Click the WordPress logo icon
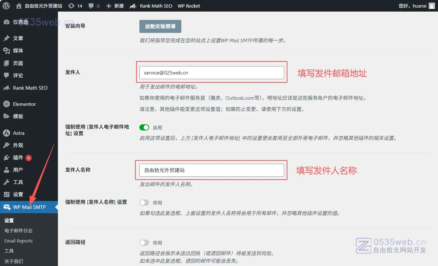The width and height of the screenshot is (438, 266). pos(6,6)
